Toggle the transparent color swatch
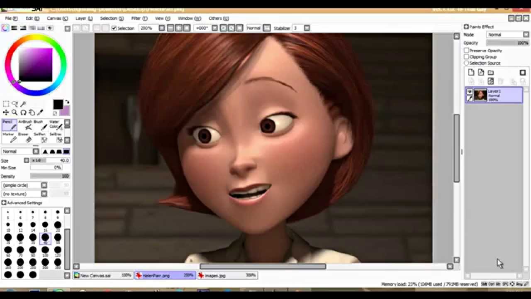The height and width of the screenshot is (299, 531). [x=55, y=113]
